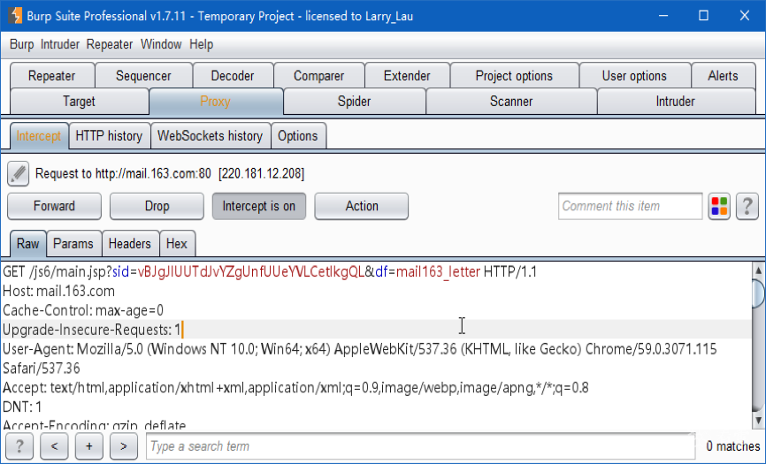Screen dimensions: 766x464
Task: Click the 0 matches label
Action: (732, 446)
